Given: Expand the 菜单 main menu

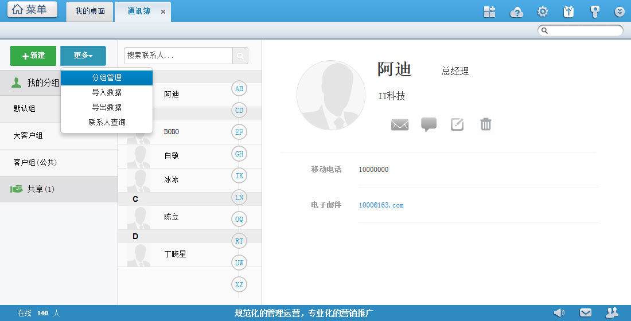Looking at the screenshot, I should (x=32, y=10).
